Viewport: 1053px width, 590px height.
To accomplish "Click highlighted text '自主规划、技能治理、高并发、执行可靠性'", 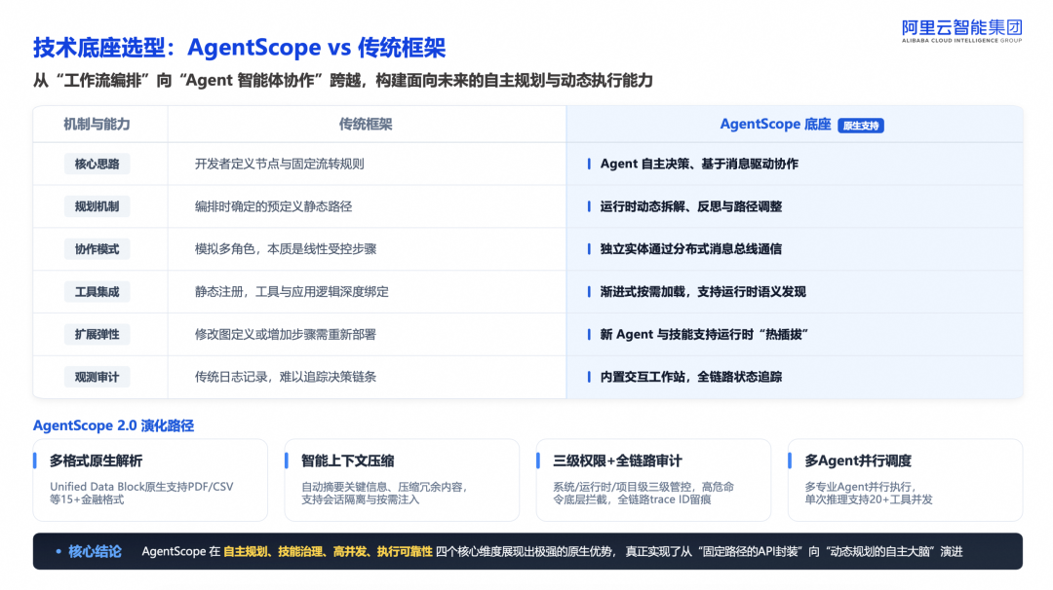I will click(x=328, y=551).
